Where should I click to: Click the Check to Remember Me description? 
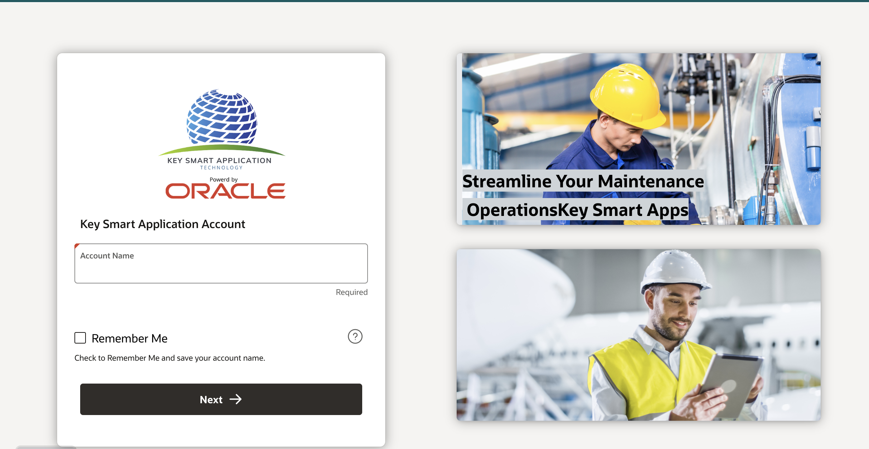[170, 358]
